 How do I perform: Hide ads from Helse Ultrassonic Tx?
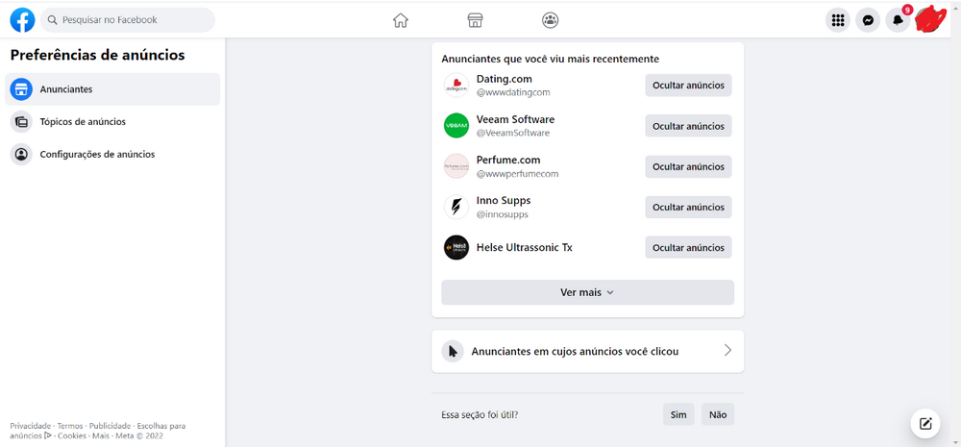point(688,247)
